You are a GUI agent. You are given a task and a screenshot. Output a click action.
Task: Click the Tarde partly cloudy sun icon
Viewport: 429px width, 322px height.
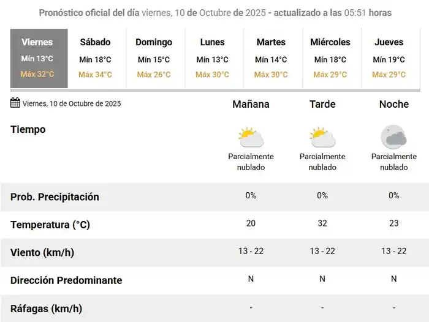(322, 137)
